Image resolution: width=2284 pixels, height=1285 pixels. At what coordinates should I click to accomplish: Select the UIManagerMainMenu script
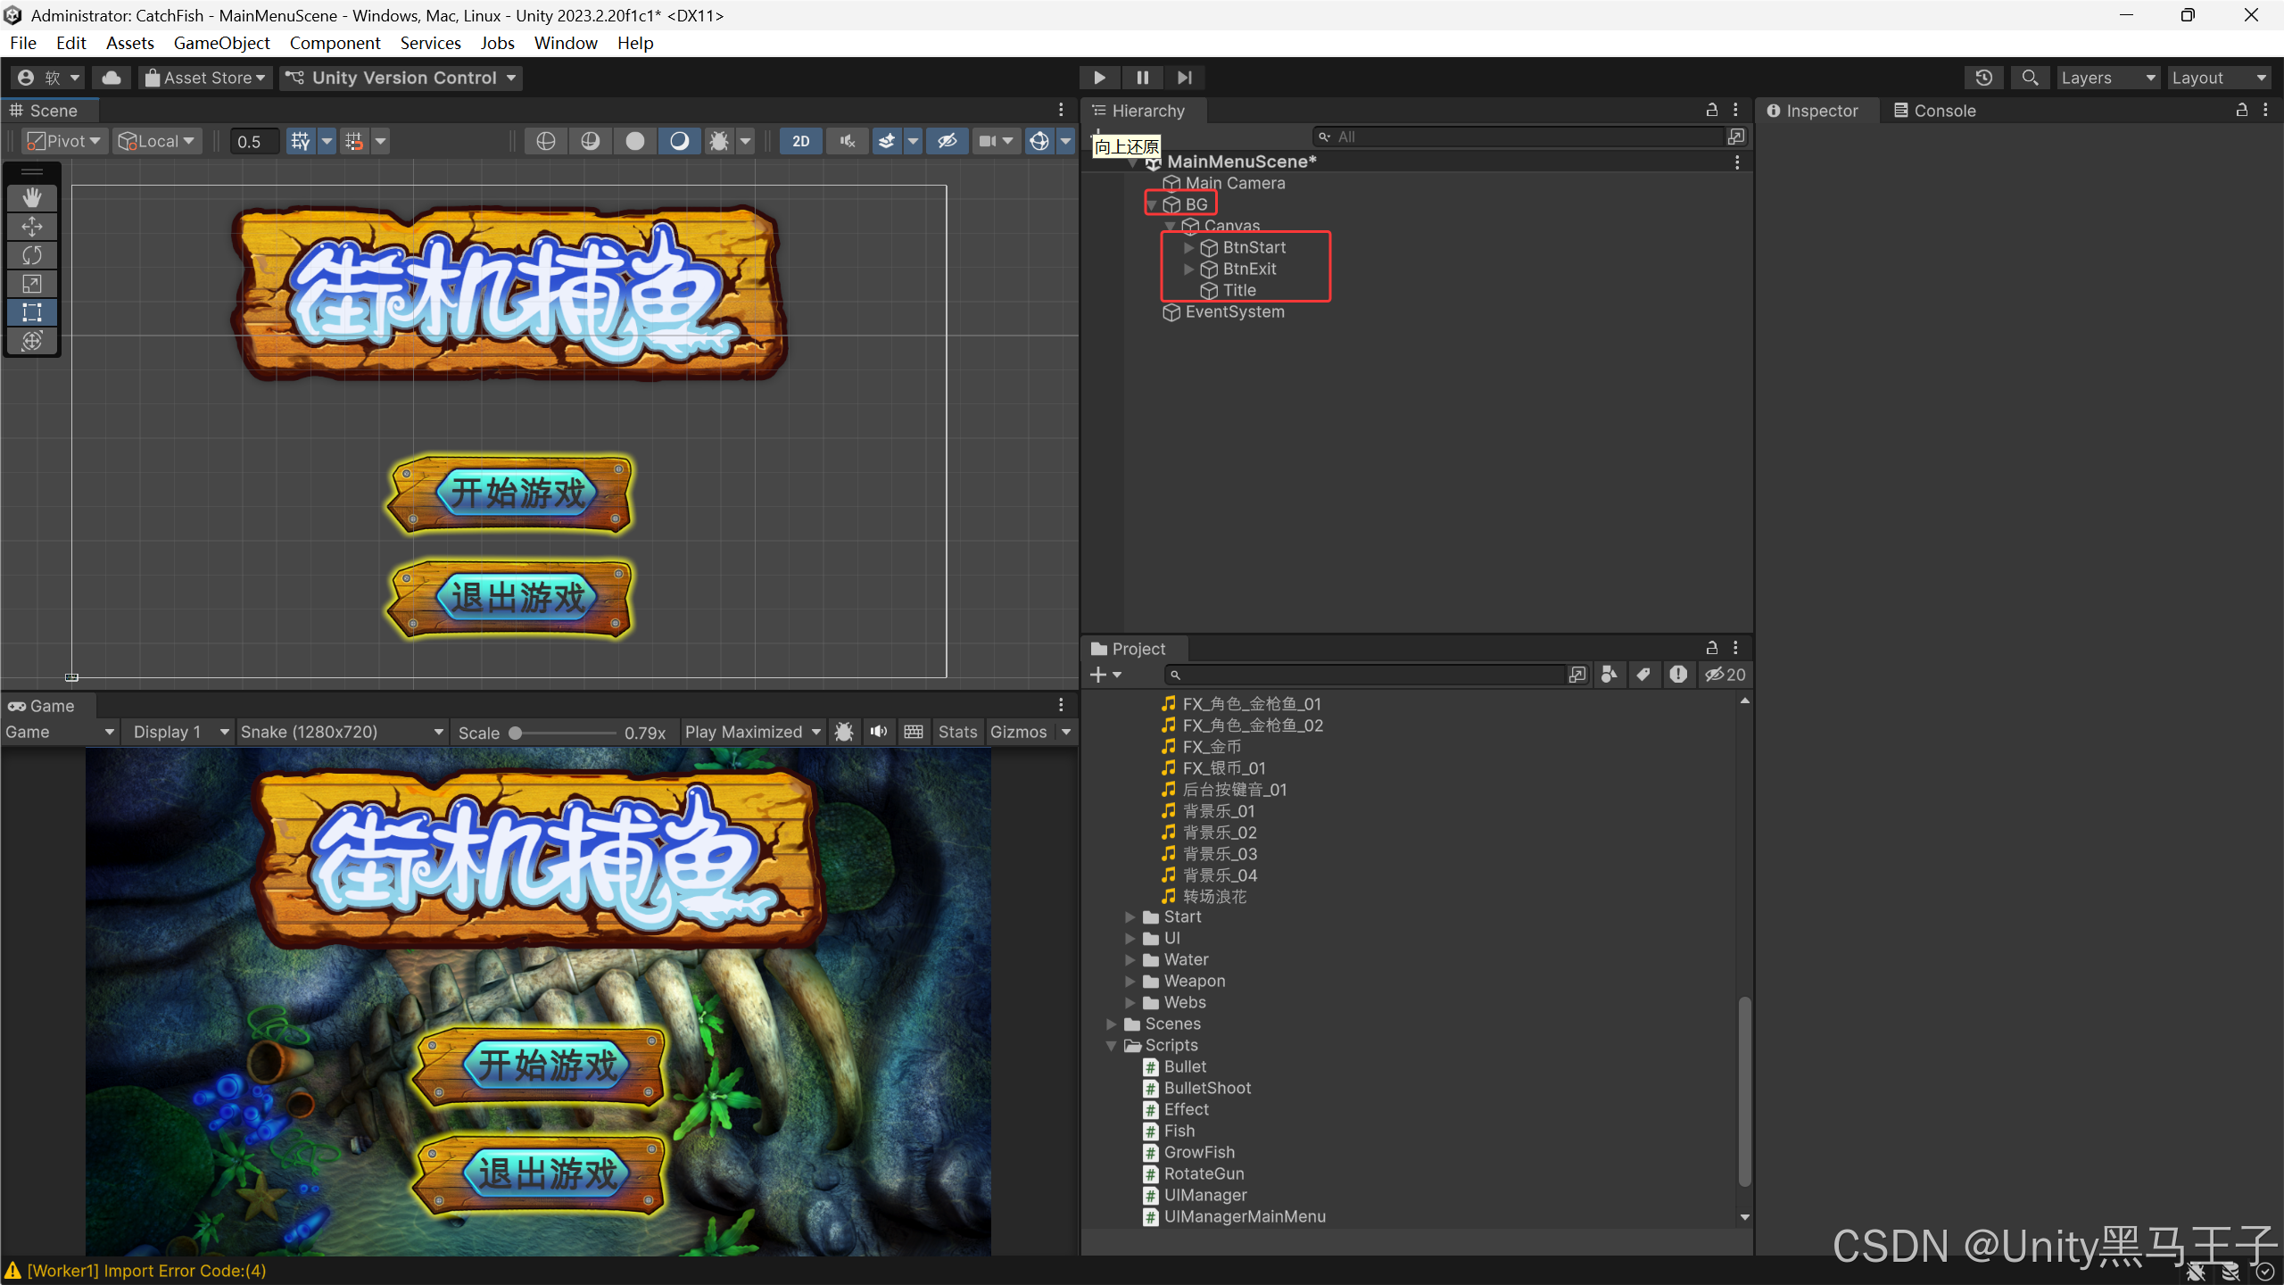click(1244, 1216)
